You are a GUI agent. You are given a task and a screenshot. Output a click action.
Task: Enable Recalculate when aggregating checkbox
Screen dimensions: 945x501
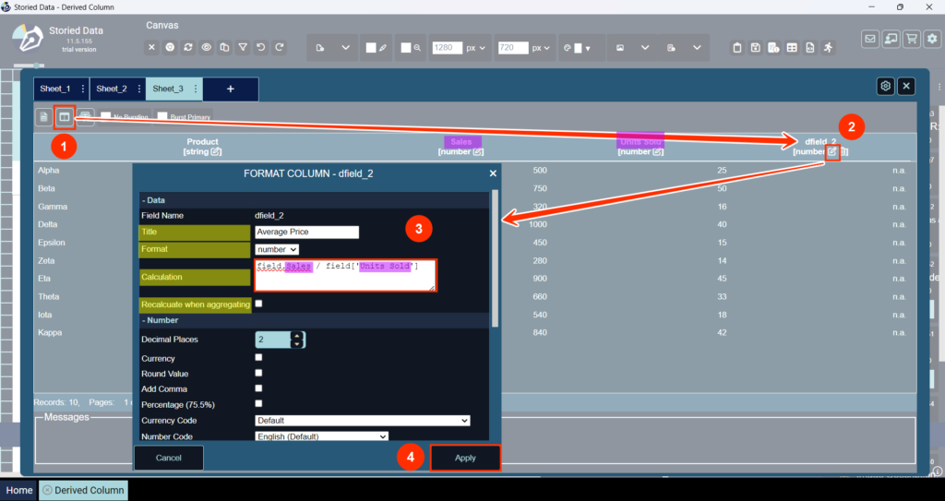[x=259, y=304]
